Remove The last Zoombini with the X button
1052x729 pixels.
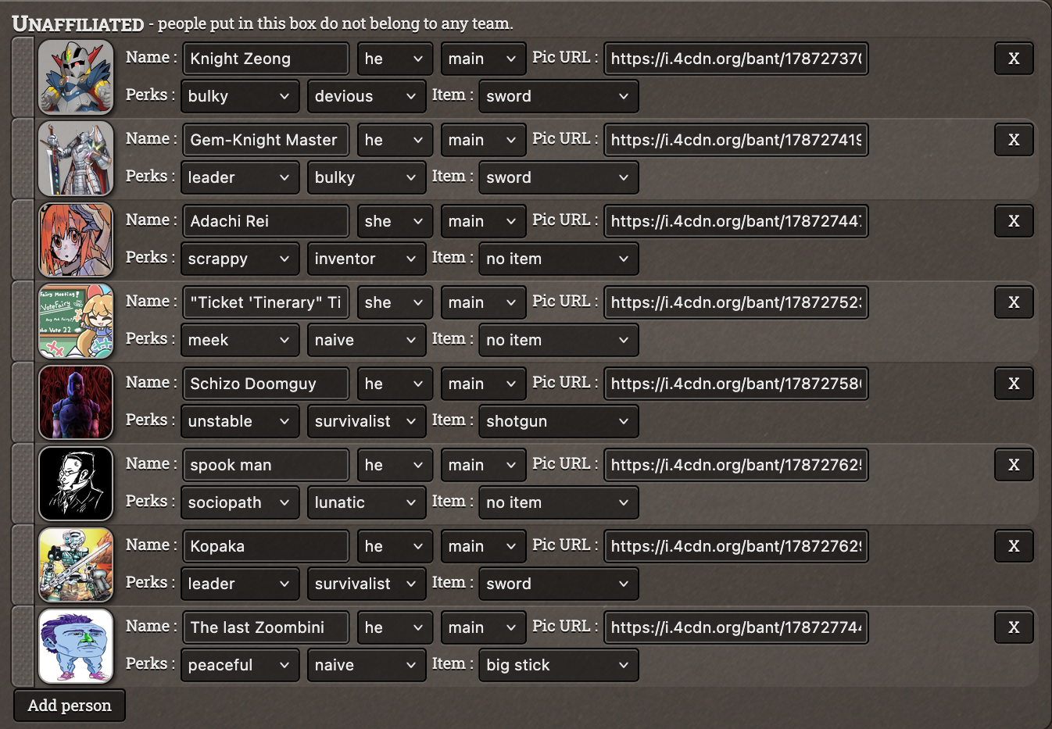pos(1014,627)
